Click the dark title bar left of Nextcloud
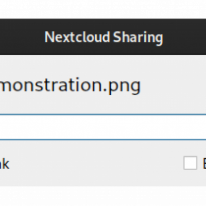This screenshot has width=206, height=206. [x=22, y=37]
